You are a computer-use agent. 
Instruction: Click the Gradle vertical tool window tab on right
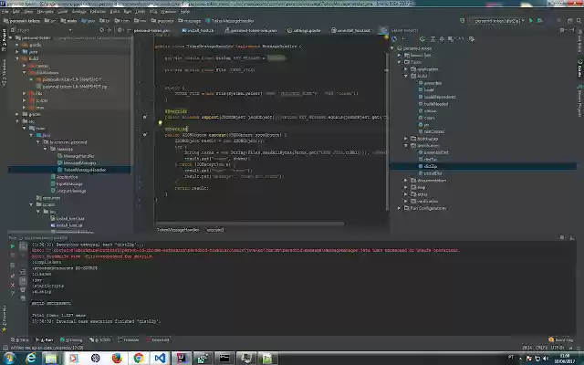pyautogui.click(x=580, y=68)
